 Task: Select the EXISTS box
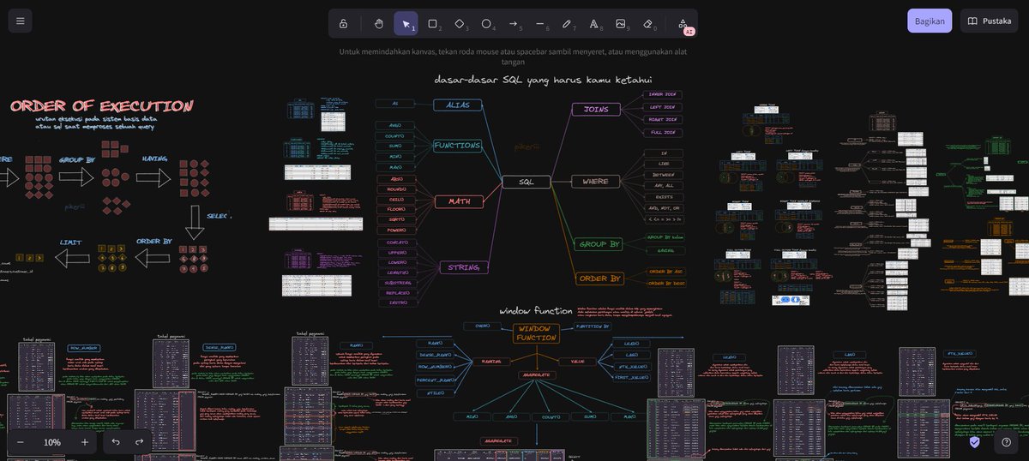click(x=665, y=197)
